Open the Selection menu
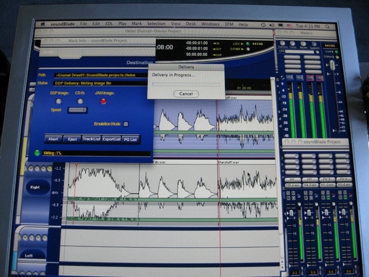This screenshot has width=369, height=277. click(x=156, y=24)
